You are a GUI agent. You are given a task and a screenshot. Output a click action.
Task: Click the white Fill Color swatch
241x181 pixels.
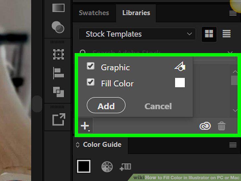(x=180, y=83)
